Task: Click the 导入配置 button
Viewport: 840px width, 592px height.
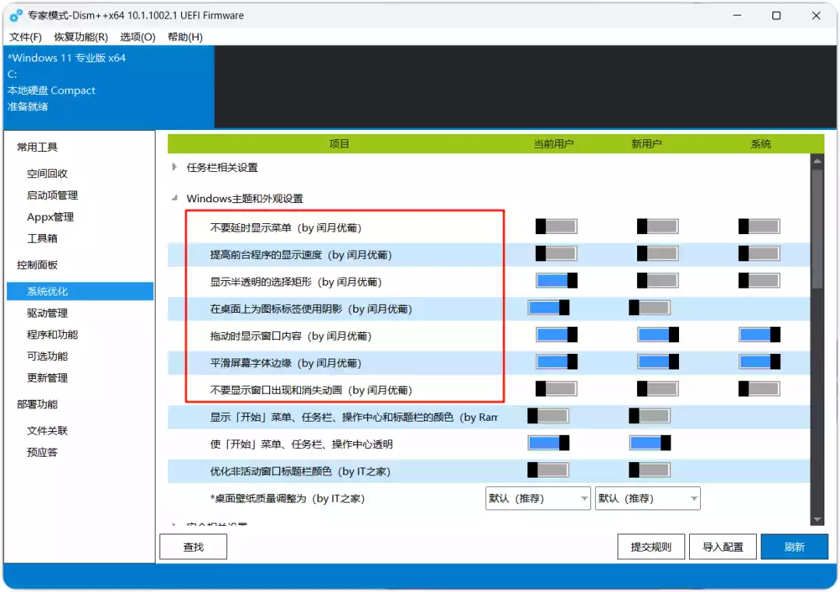Action: [x=723, y=547]
